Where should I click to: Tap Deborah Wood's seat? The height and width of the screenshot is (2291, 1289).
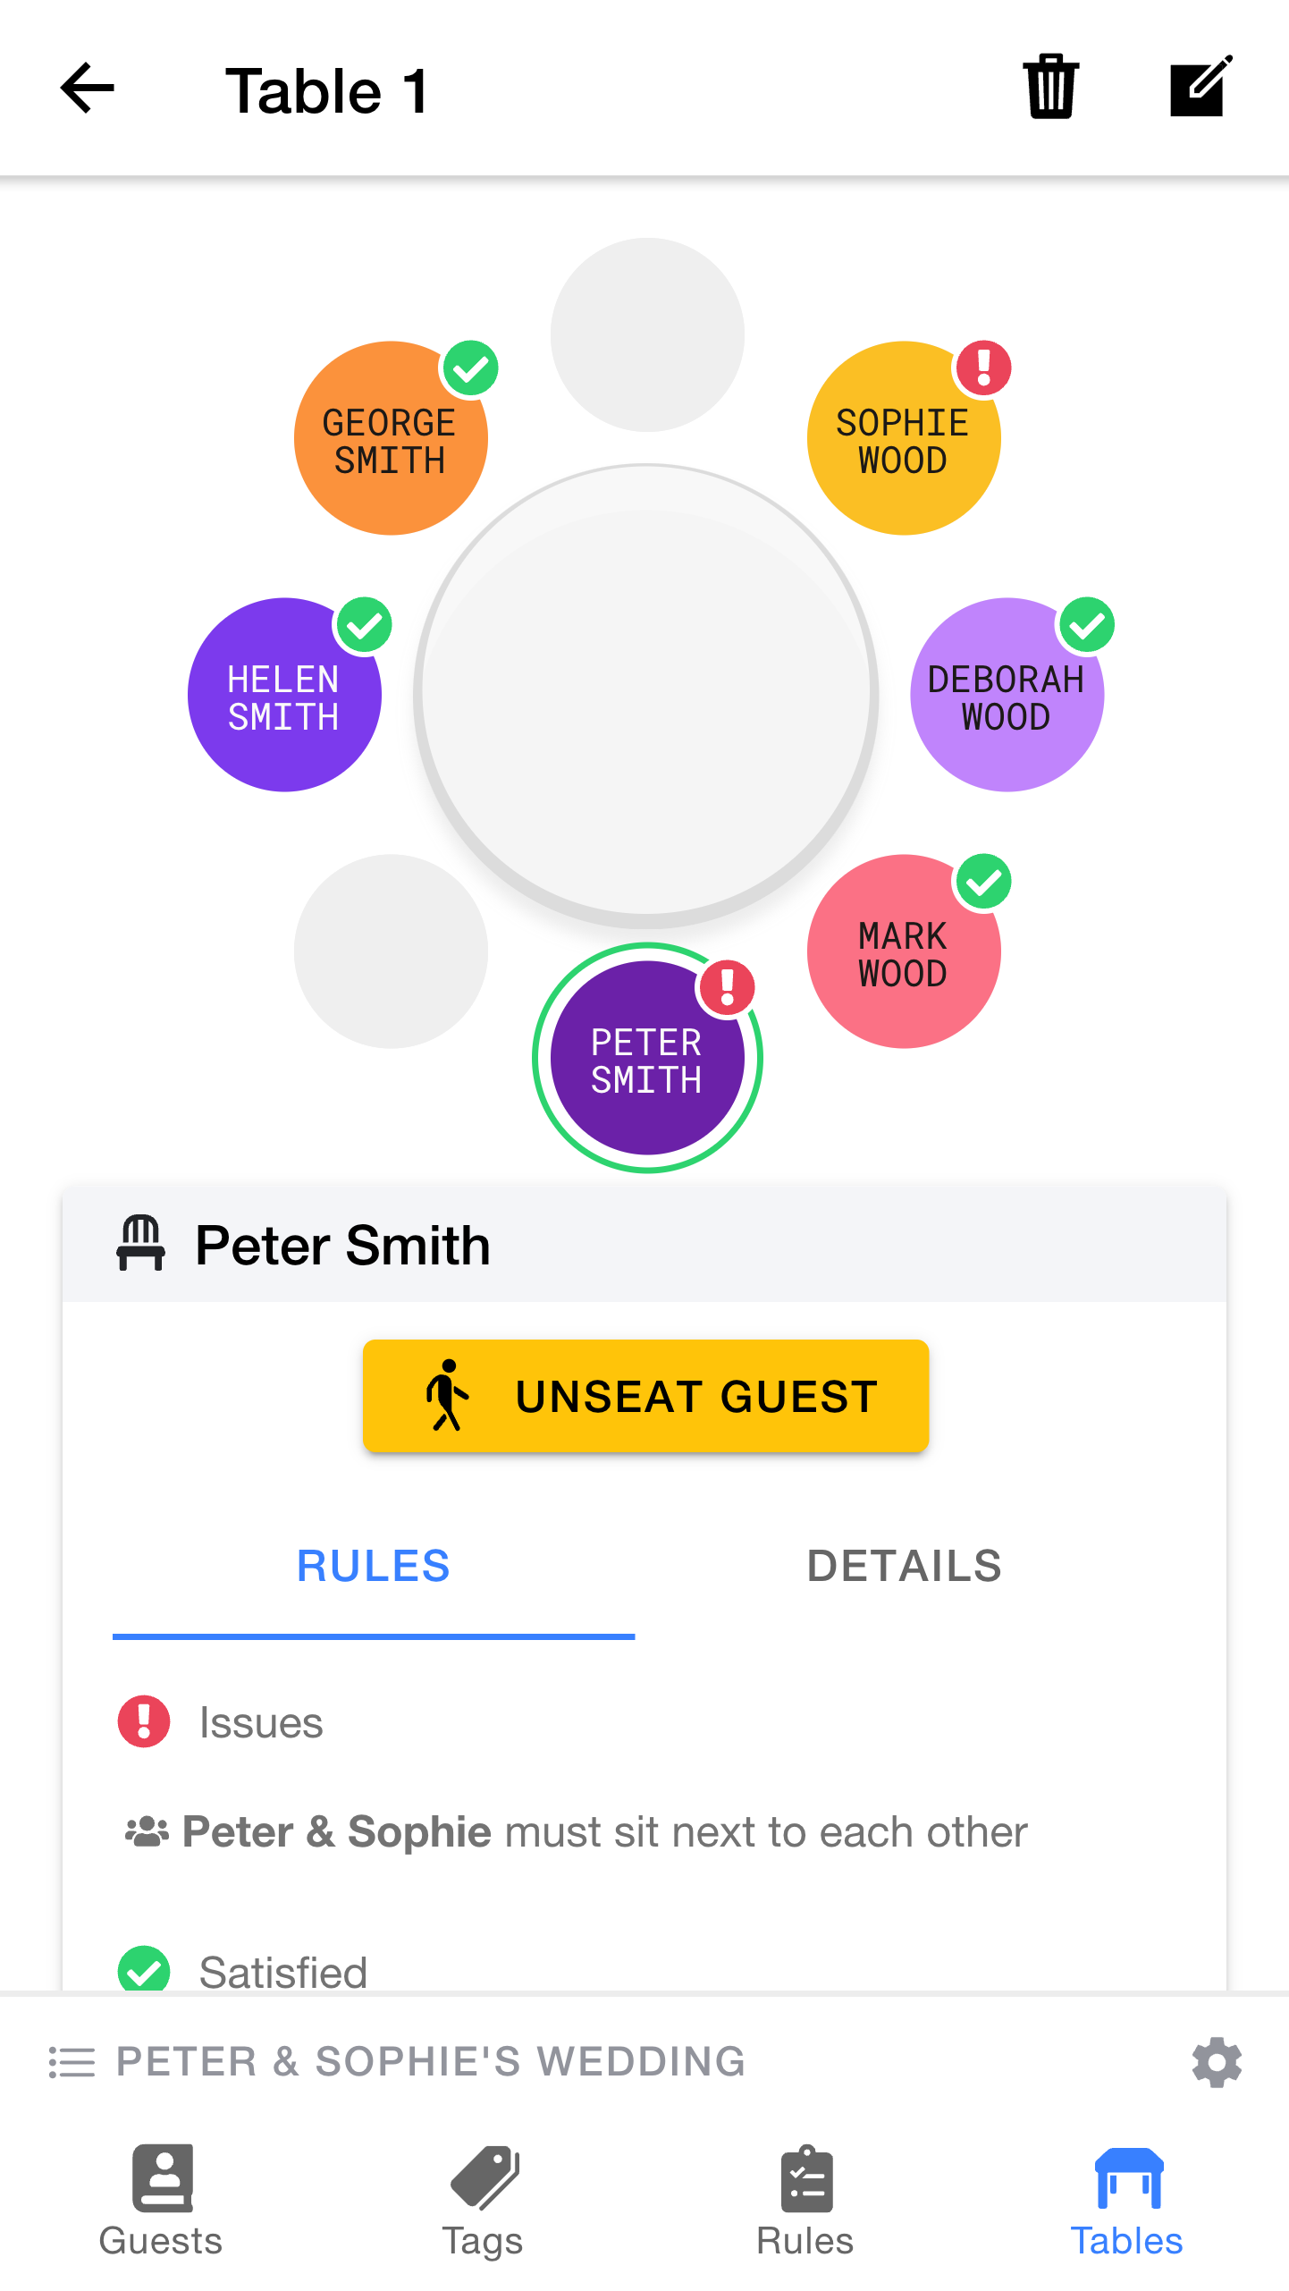point(1007,697)
